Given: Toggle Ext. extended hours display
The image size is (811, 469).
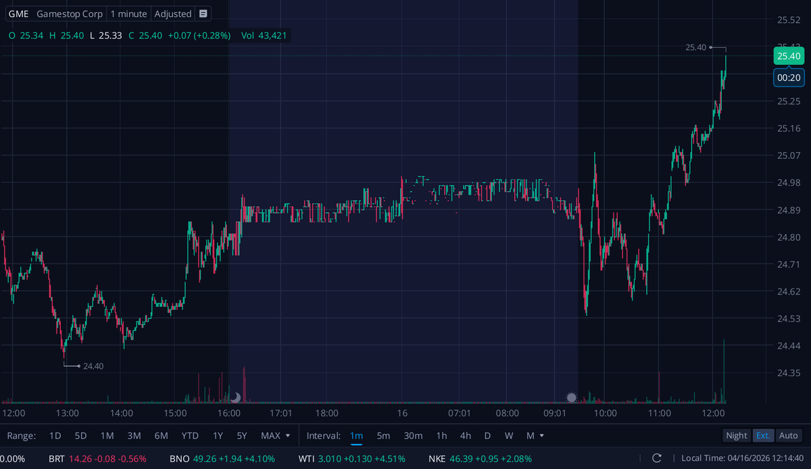Looking at the screenshot, I should coord(763,436).
